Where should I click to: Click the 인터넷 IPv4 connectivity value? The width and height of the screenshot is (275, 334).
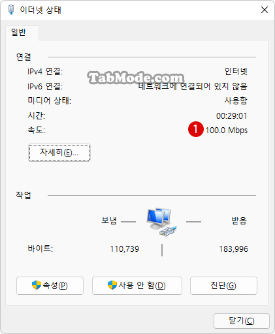click(x=236, y=71)
